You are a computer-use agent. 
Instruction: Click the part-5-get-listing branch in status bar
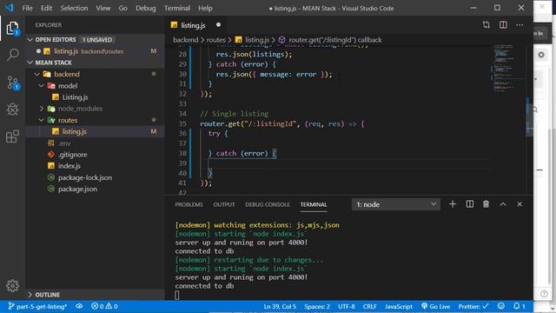37,306
